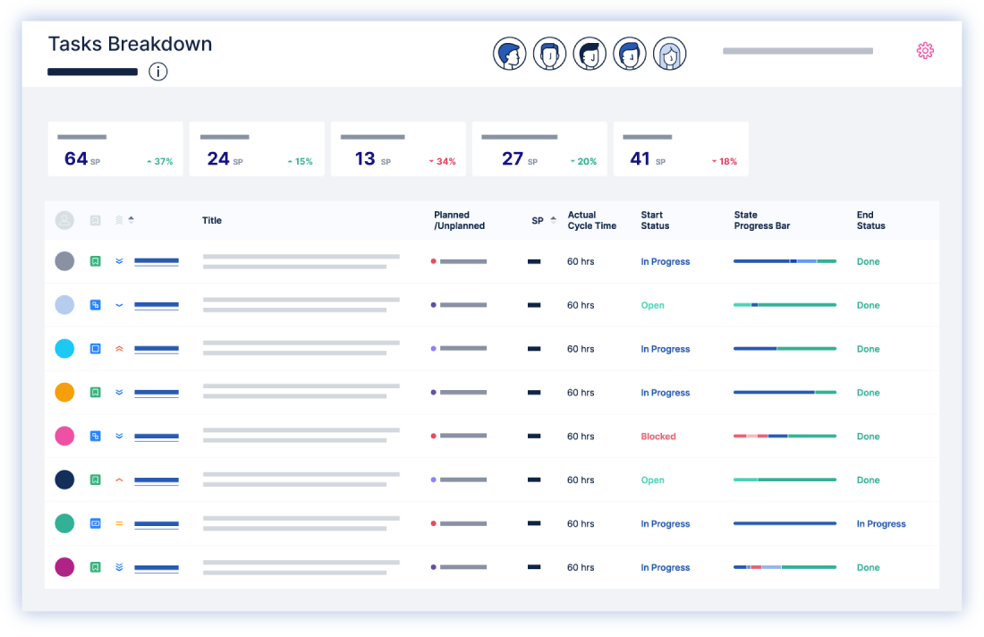The image size is (984, 637).
Task: Click low priority icon in gray avatar row
Action: point(119,261)
